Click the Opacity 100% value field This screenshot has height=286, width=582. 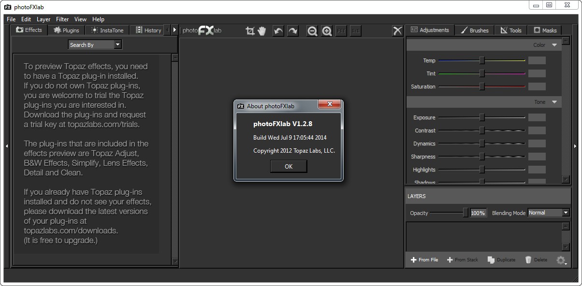478,213
